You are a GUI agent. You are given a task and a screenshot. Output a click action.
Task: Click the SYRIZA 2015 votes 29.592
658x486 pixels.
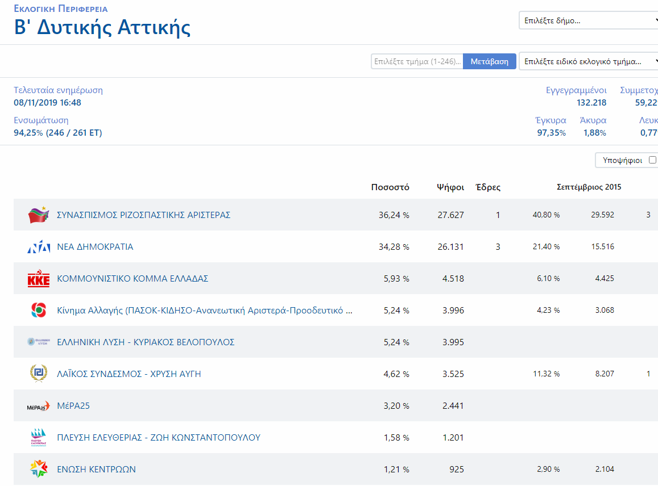(x=603, y=215)
